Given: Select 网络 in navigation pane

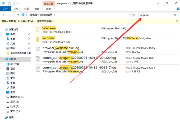Looking at the screenshot, I should pos(11,117).
